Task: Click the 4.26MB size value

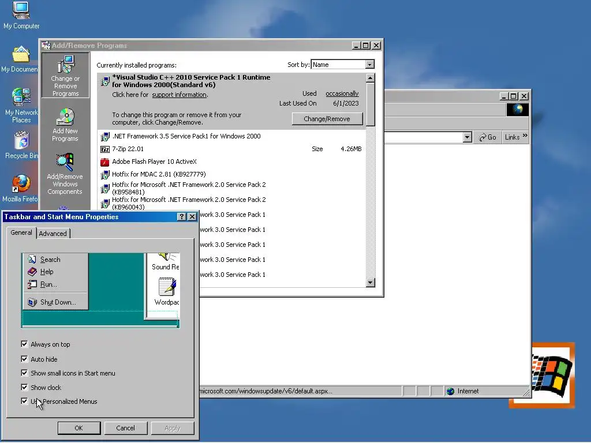Action: pos(351,149)
